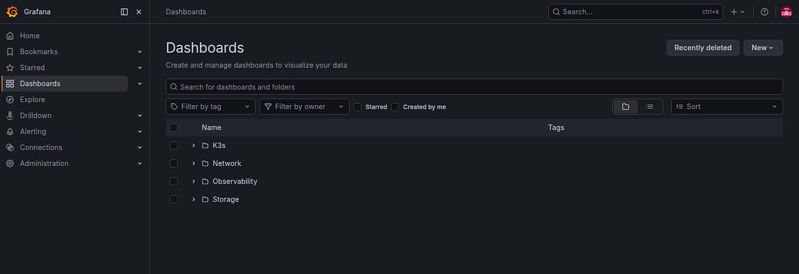Focus the top bar Search field
Screen dimensions: 799x274
(x=635, y=12)
